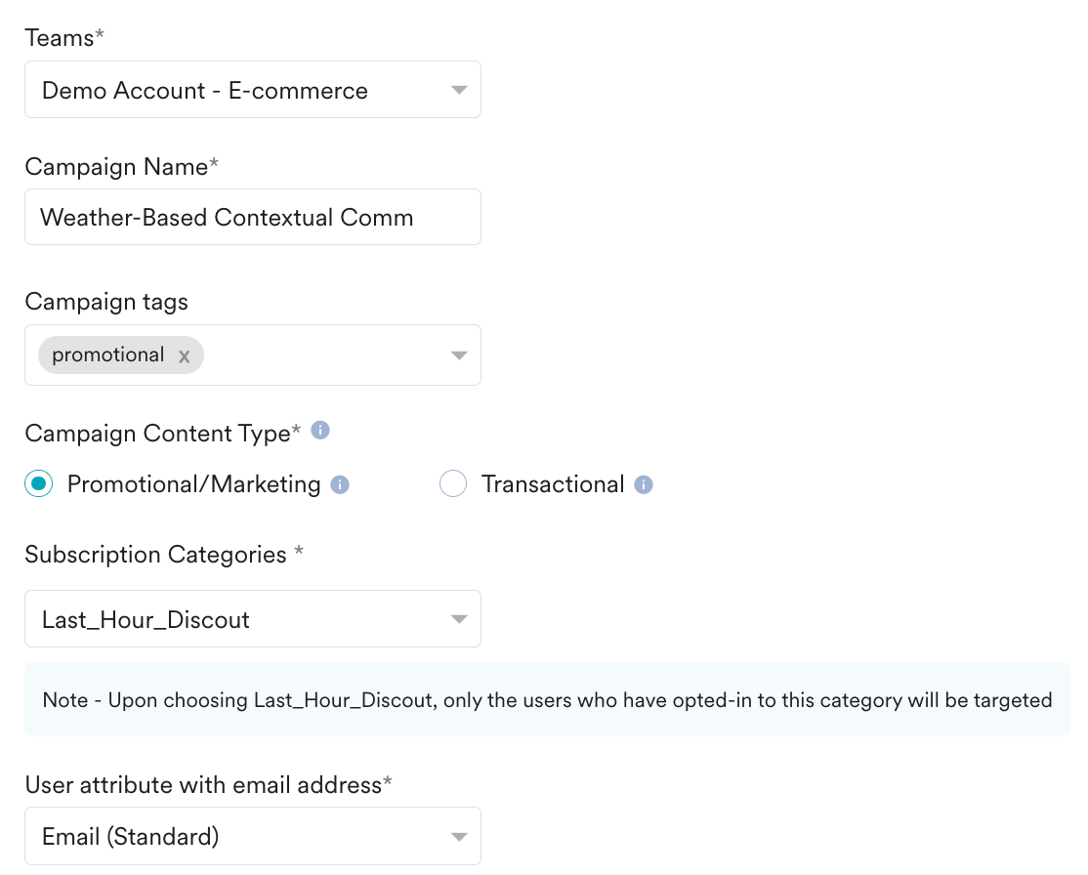Click the email attribute field dropdown arrow

459,836
